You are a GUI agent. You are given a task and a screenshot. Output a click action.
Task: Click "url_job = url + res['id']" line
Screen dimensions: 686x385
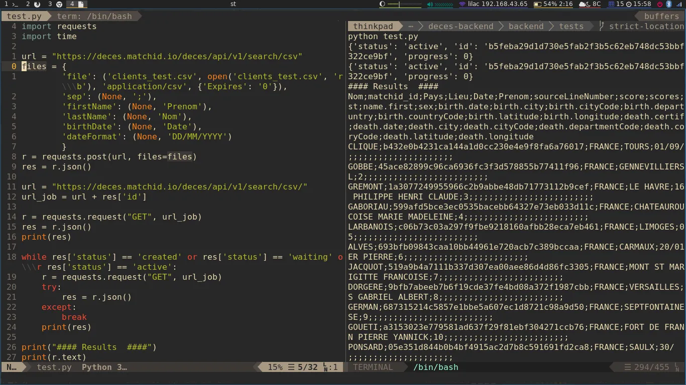[x=84, y=197]
